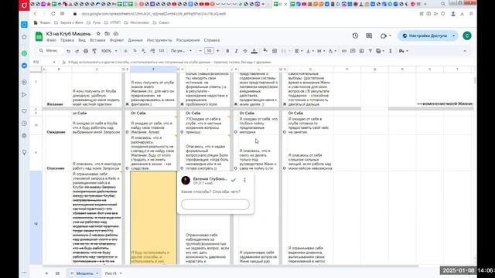The width and height of the screenshot is (495, 278).
Task: Open history clock in Opera sidebar
Action: [x=24, y=124]
